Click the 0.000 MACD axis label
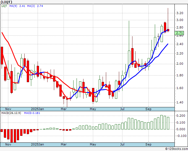Viewport: 188px width, 151px height. [x=181, y=129]
